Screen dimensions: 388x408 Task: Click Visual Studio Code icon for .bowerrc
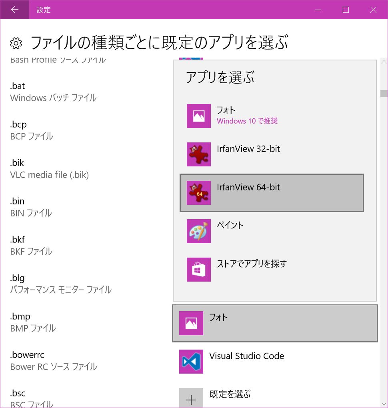click(191, 362)
